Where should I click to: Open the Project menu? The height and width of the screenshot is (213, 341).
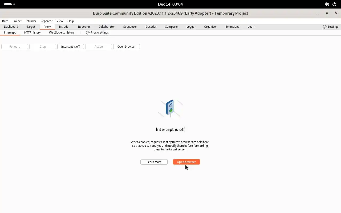coord(17,21)
